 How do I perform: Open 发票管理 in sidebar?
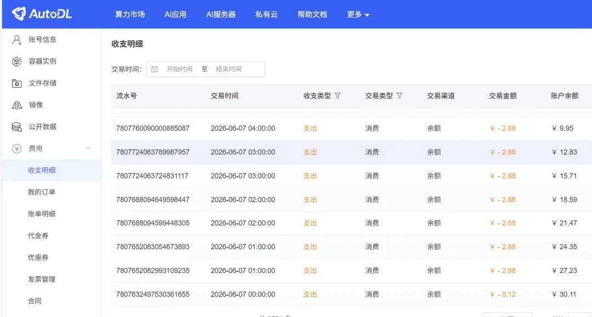point(42,279)
